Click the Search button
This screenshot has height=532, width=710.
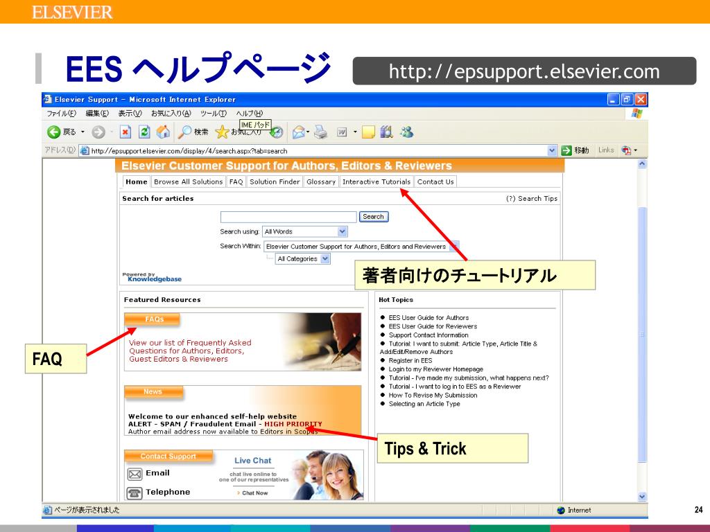tap(374, 217)
